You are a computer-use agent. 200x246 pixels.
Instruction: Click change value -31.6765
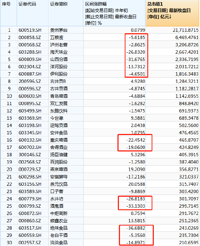(x=136, y=59)
